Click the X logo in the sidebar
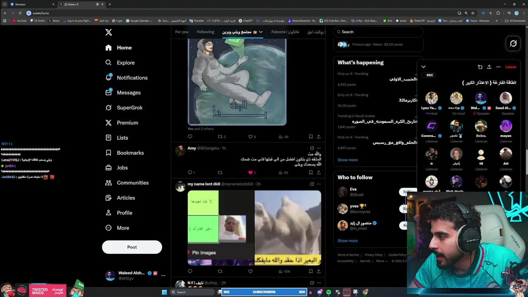The width and height of the screenshot is (528, 297). pyautogui.click(x=108, y=32)
